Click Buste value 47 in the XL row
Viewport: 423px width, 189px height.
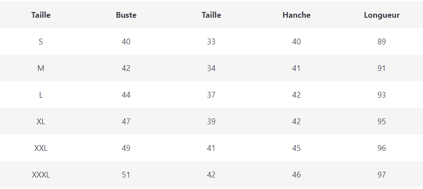pos(126,122)
